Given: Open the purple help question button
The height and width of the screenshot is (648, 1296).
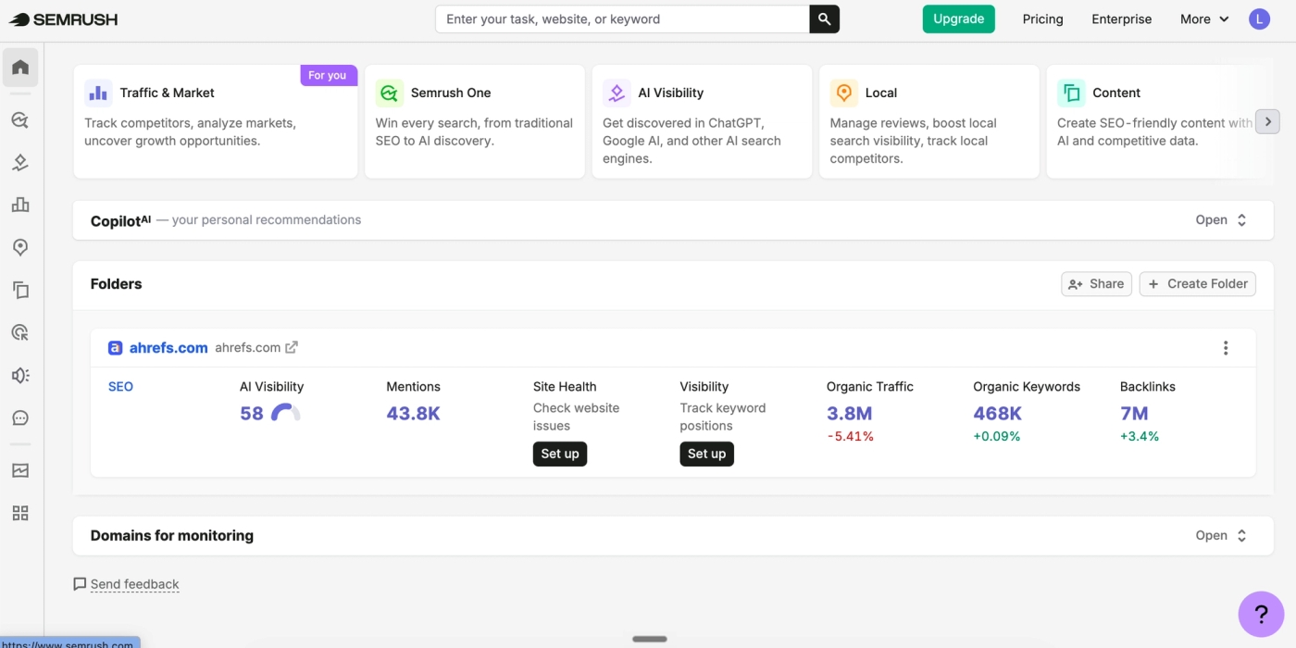Looking at the screenshot, I should coord(1261,615).
